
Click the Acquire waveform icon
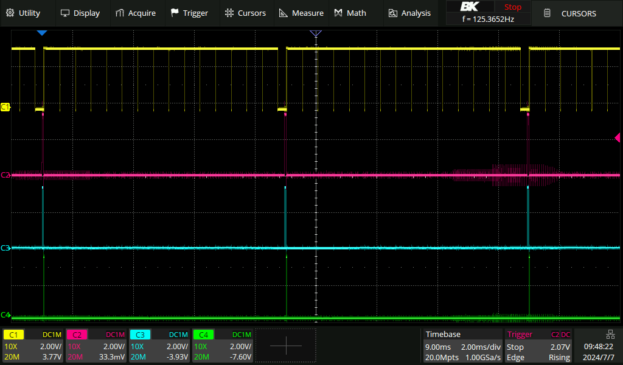tap(120, 13)
